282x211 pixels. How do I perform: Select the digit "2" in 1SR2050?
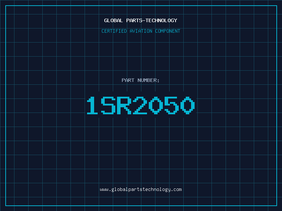[140, 105]
